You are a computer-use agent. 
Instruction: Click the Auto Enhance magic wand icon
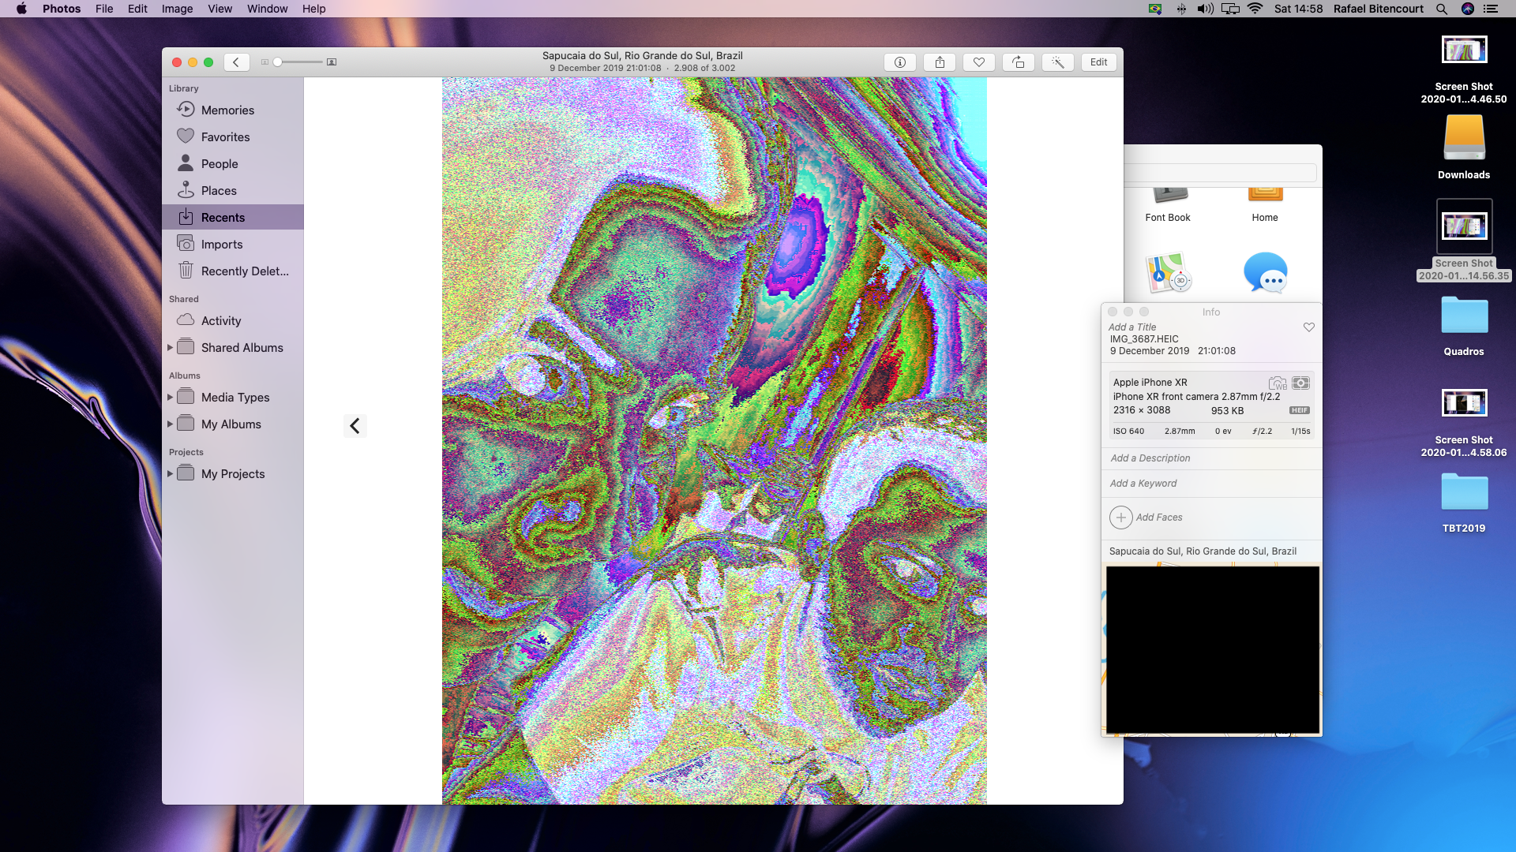[1058, 62]
